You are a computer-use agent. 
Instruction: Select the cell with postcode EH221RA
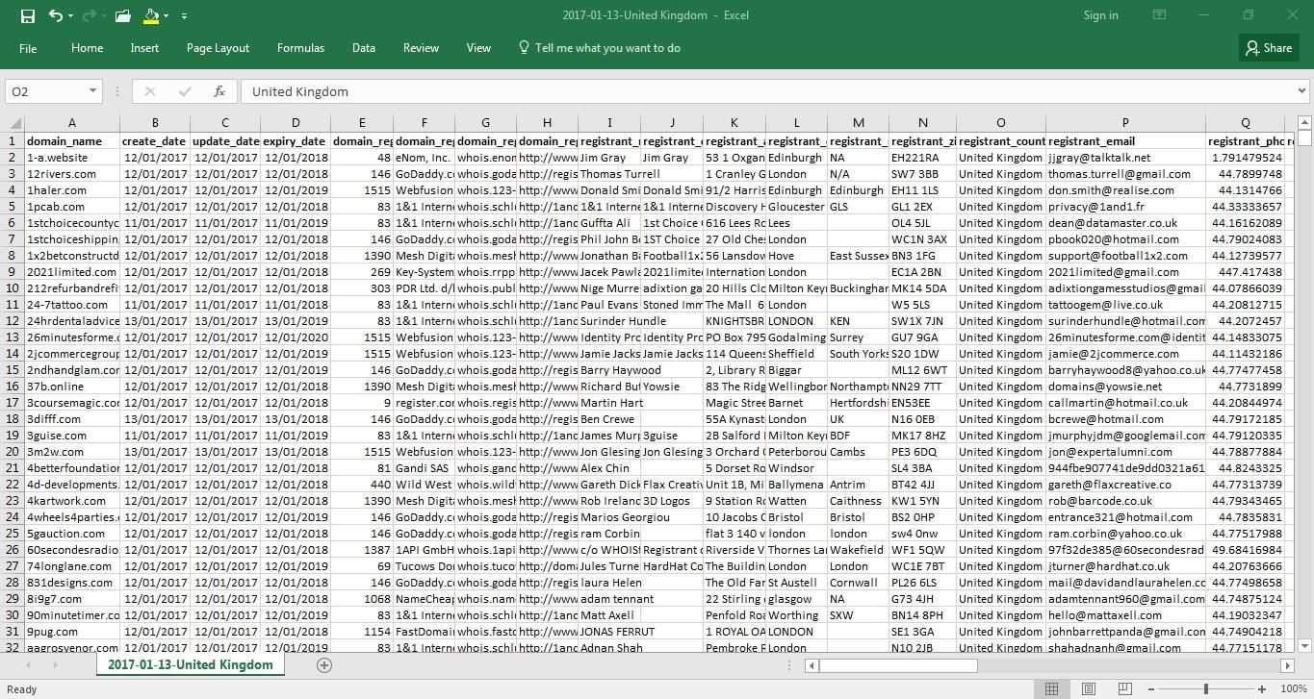click(922, 158)
